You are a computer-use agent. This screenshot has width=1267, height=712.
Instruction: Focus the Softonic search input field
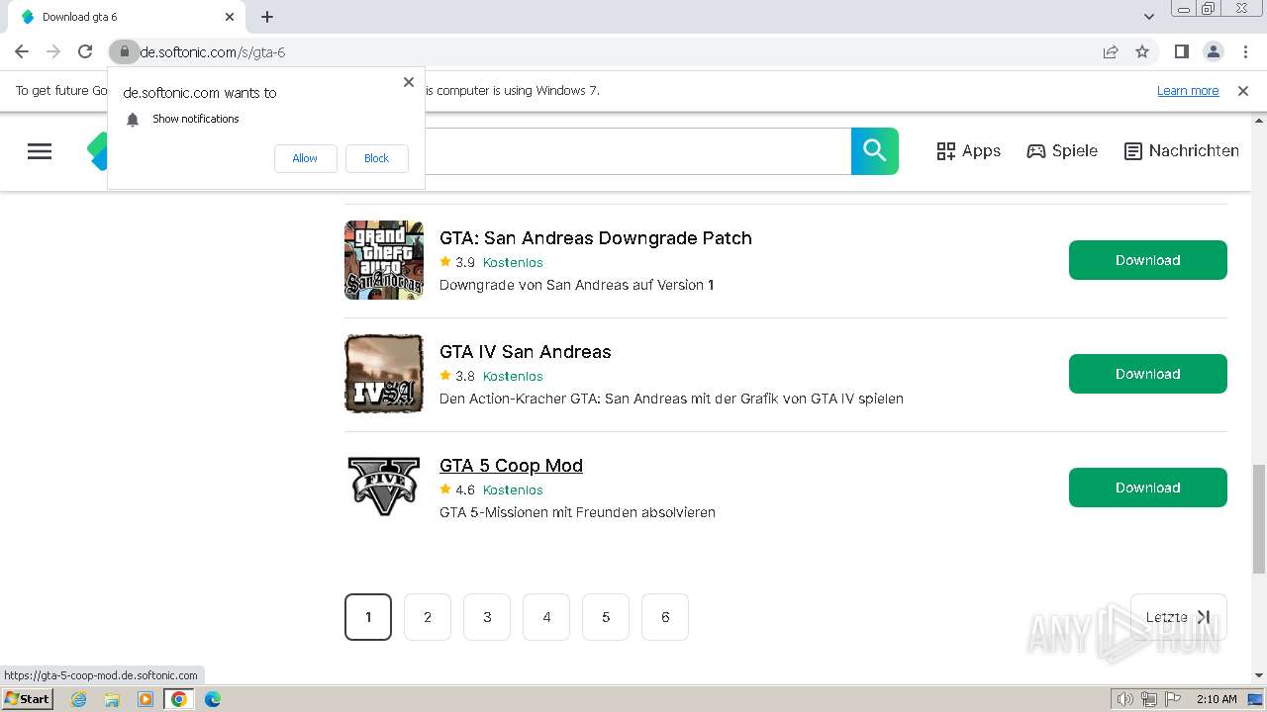[x=637, y=151]
